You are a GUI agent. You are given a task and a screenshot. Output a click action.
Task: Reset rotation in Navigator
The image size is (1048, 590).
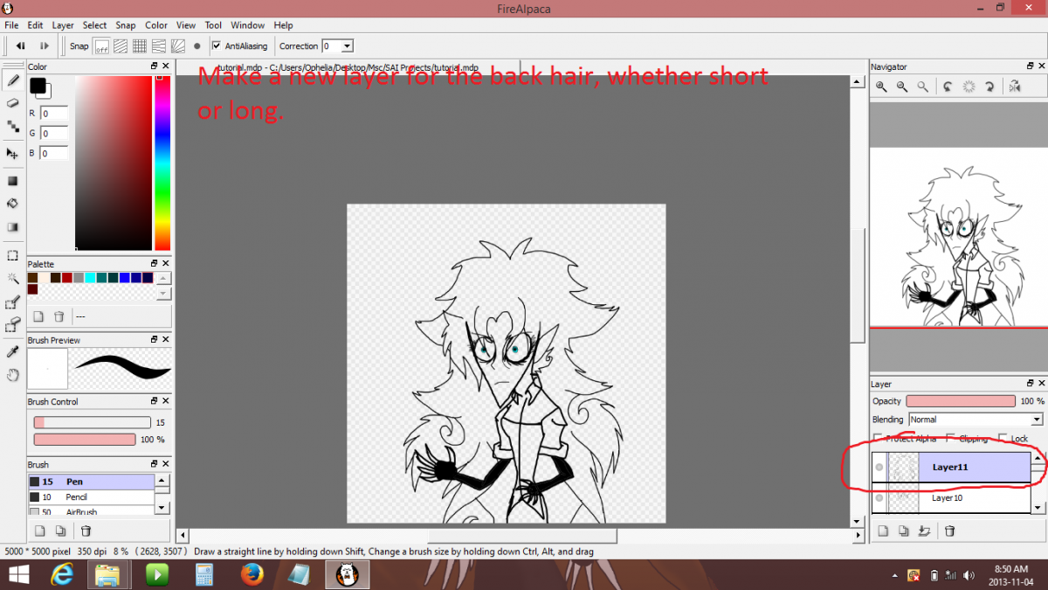pyautogui.click(x=969, y=87)
